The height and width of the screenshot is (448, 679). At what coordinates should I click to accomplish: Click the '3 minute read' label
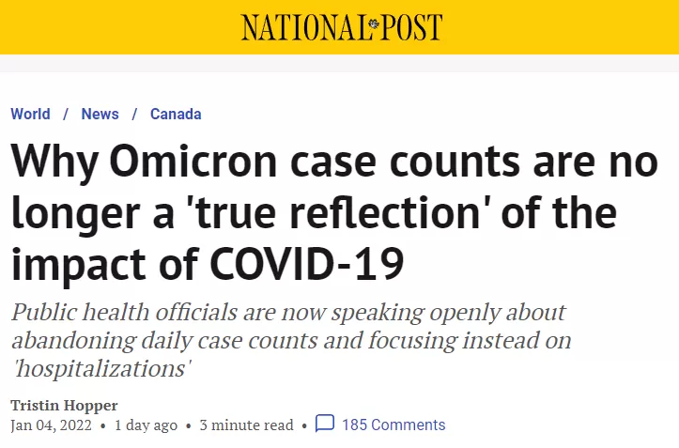pos(246,425)
